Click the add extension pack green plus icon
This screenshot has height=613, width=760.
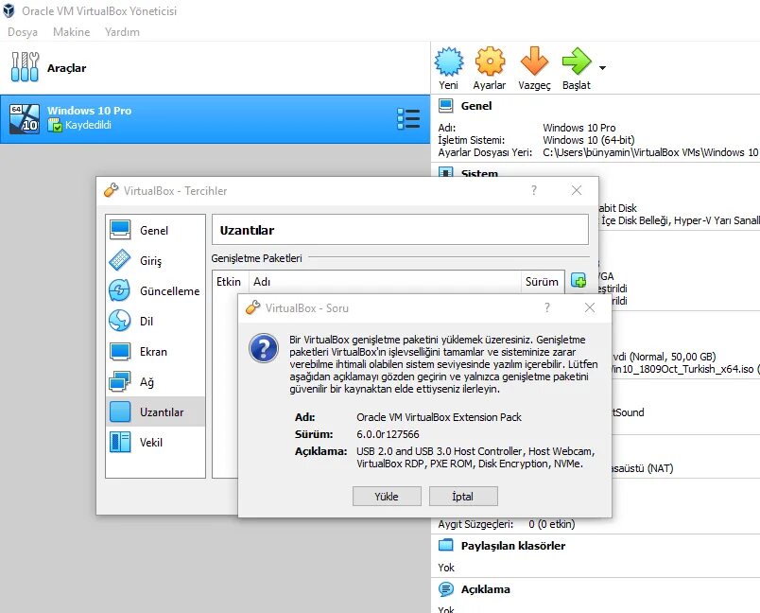click(579, 280)
